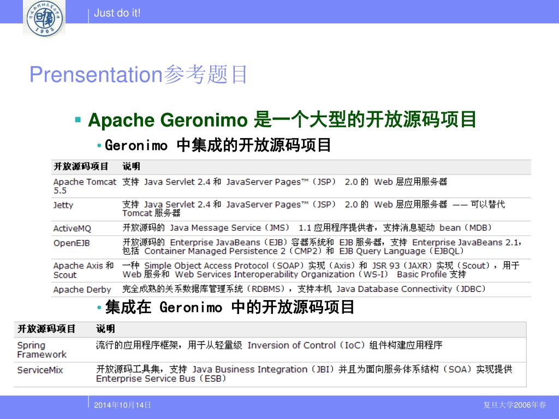
Task: Click the footer text "复旦大学2006年春"
Action: tap(515, 405)
